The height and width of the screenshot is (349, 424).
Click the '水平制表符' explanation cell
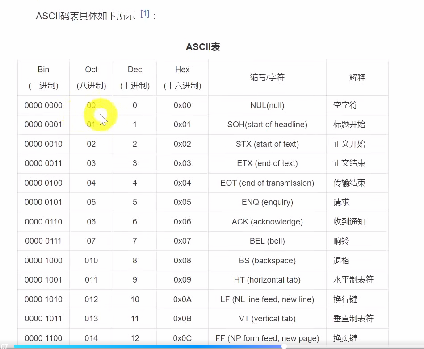coord(357,280)
